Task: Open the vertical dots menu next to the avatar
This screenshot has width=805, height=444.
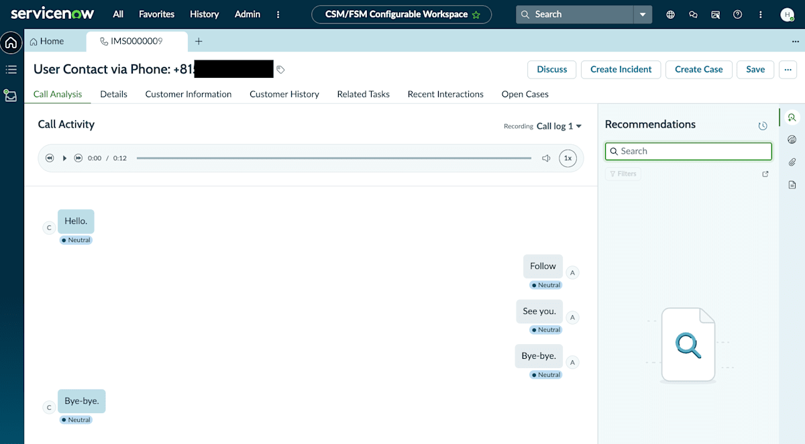Action: pyautogui.click(x=760, y=14)
